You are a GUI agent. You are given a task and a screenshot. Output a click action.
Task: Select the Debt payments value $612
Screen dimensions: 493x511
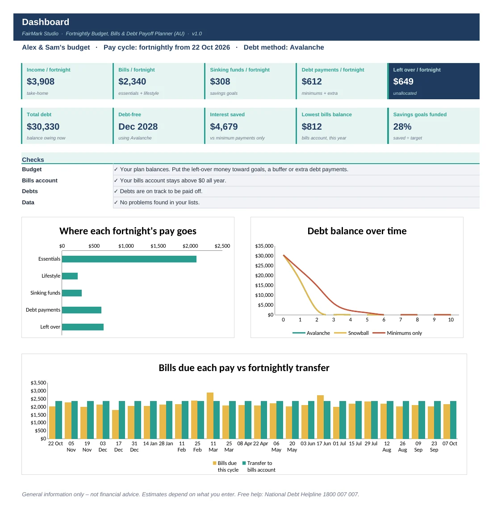(x=312, y=81)
